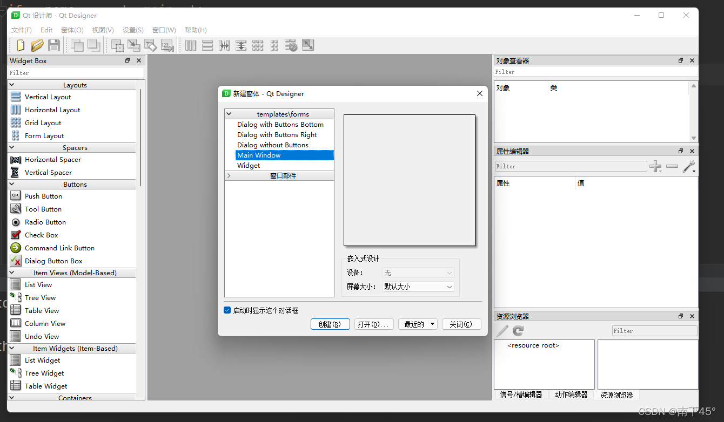Click the 打开(O)... button
Viewport: 724px width, 422px height.
374,324
